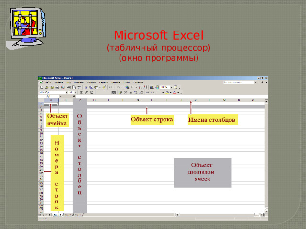
Task: Open the Data menu
Action: (x=116, y=83)
